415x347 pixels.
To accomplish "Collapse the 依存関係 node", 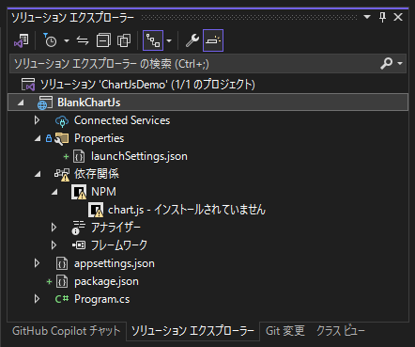I will pyautogui.click(x=38, y=174).
